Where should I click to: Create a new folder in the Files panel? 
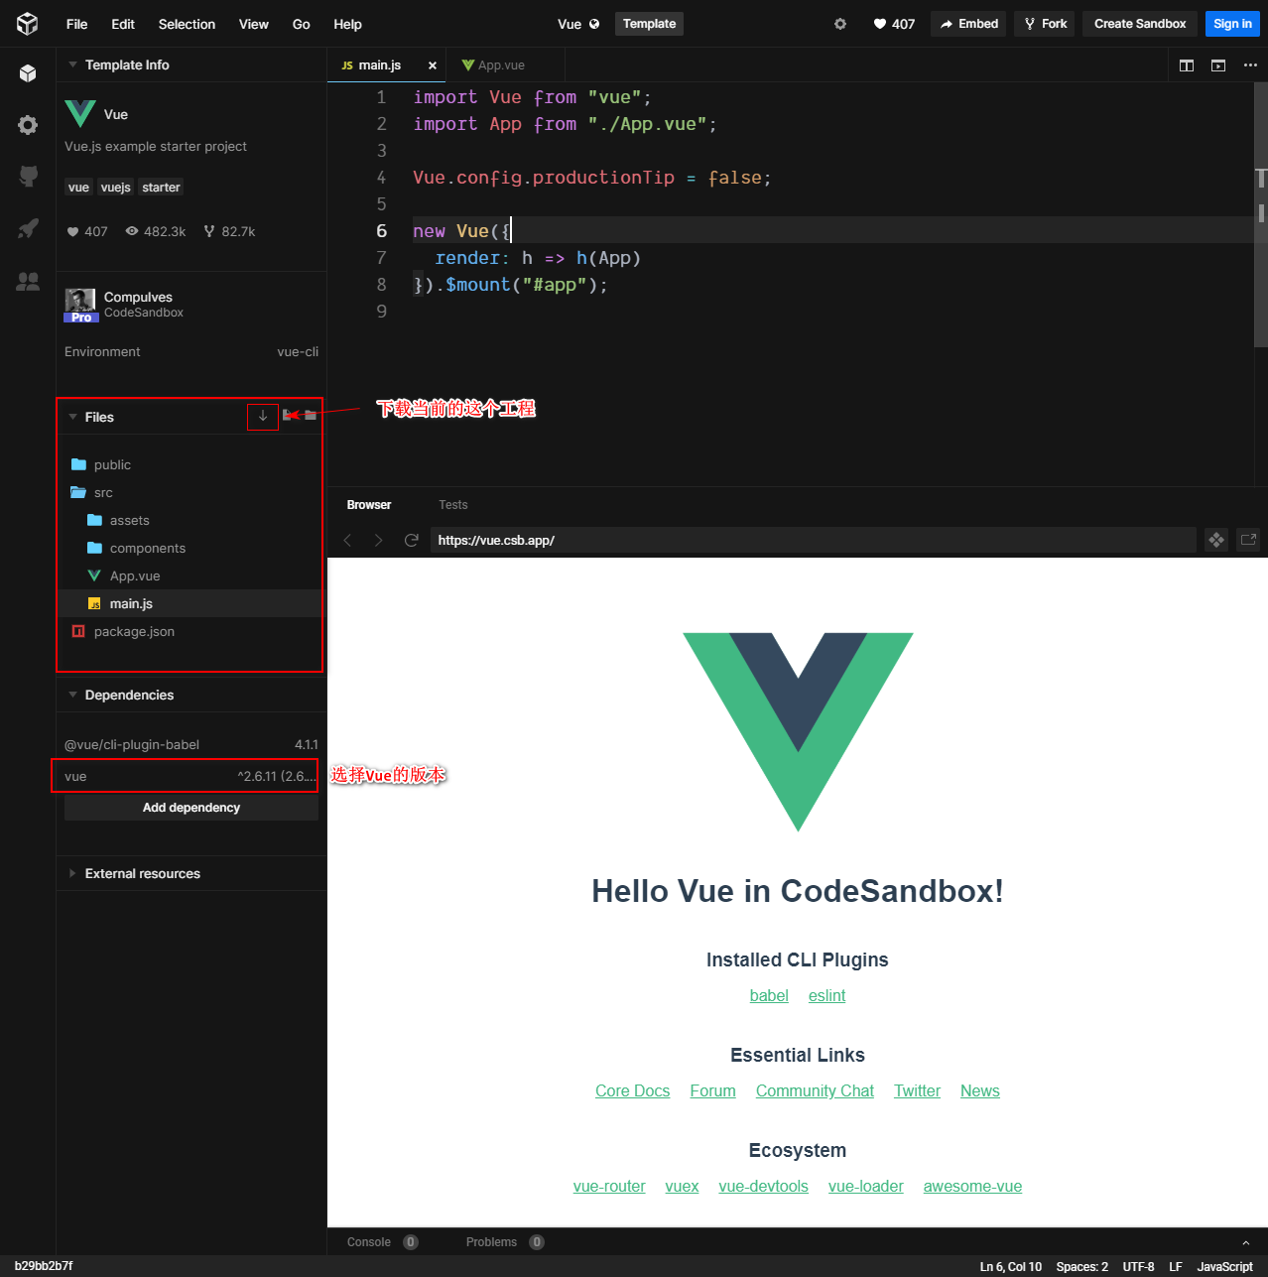(311, 416)
